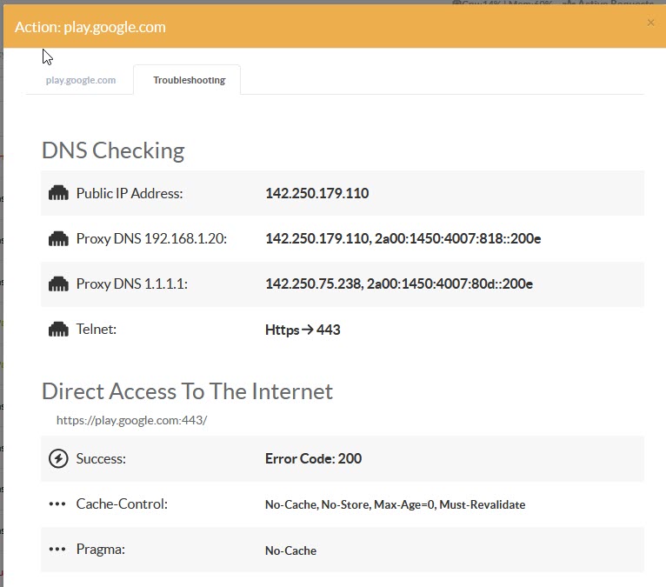Viewport: 666px width, 587px height.
Task: Click the lightning bolt icon beside Success
Action: coord(58,458)
